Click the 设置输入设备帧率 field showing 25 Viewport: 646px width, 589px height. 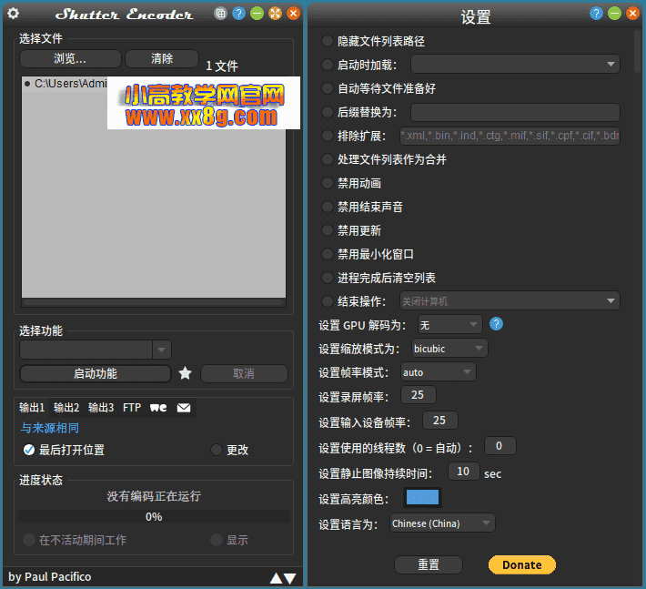[x=440, y=421]
